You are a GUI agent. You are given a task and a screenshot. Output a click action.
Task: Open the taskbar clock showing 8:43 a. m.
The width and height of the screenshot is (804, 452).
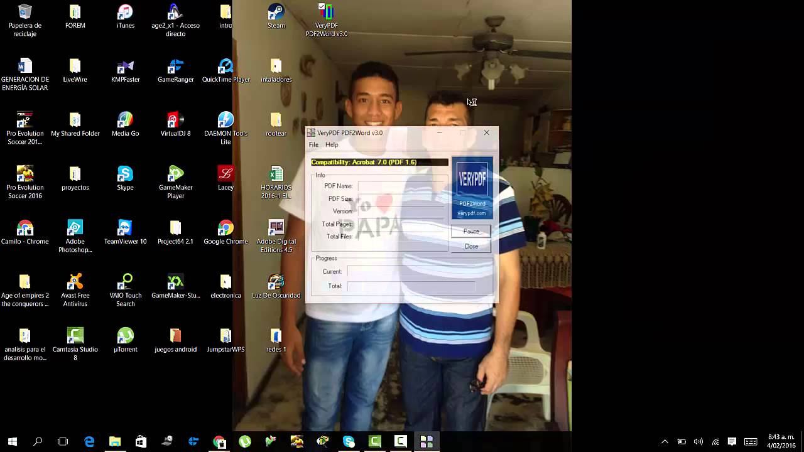[781, 441]
